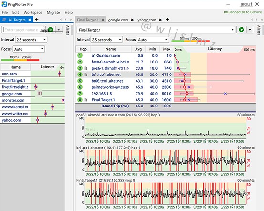Close the yahoo.com tab
Screen dimensions: 264x211
click(160, 20)
